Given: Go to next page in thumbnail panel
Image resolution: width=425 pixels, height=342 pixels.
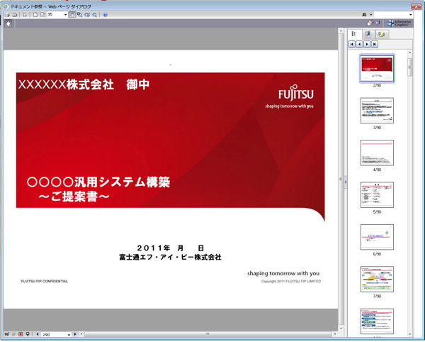Looking at the screenshot, I should pyautogui.click(x=367, y=44).
